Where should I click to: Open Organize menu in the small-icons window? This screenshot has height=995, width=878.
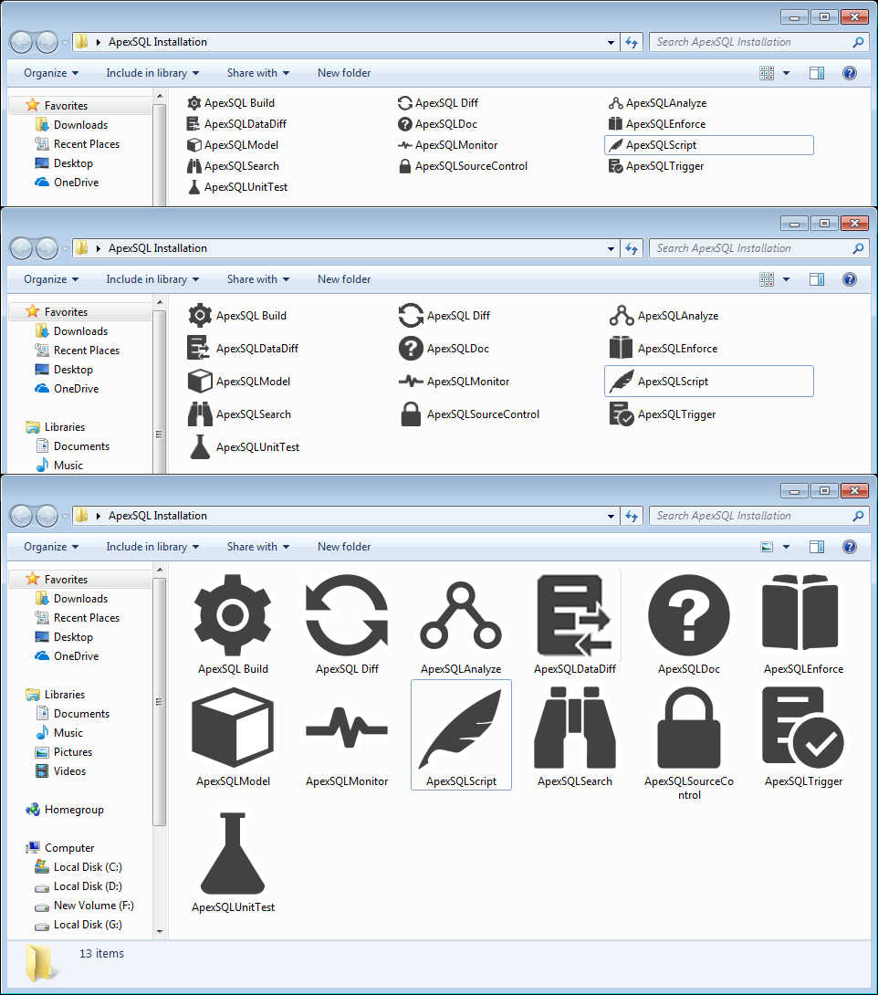(51, 73)
